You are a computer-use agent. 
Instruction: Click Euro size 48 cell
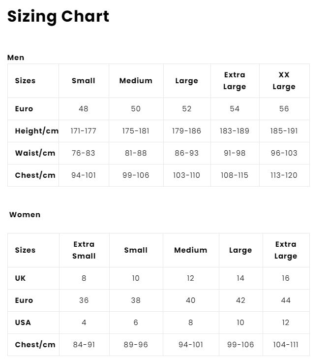click(84, 109)
